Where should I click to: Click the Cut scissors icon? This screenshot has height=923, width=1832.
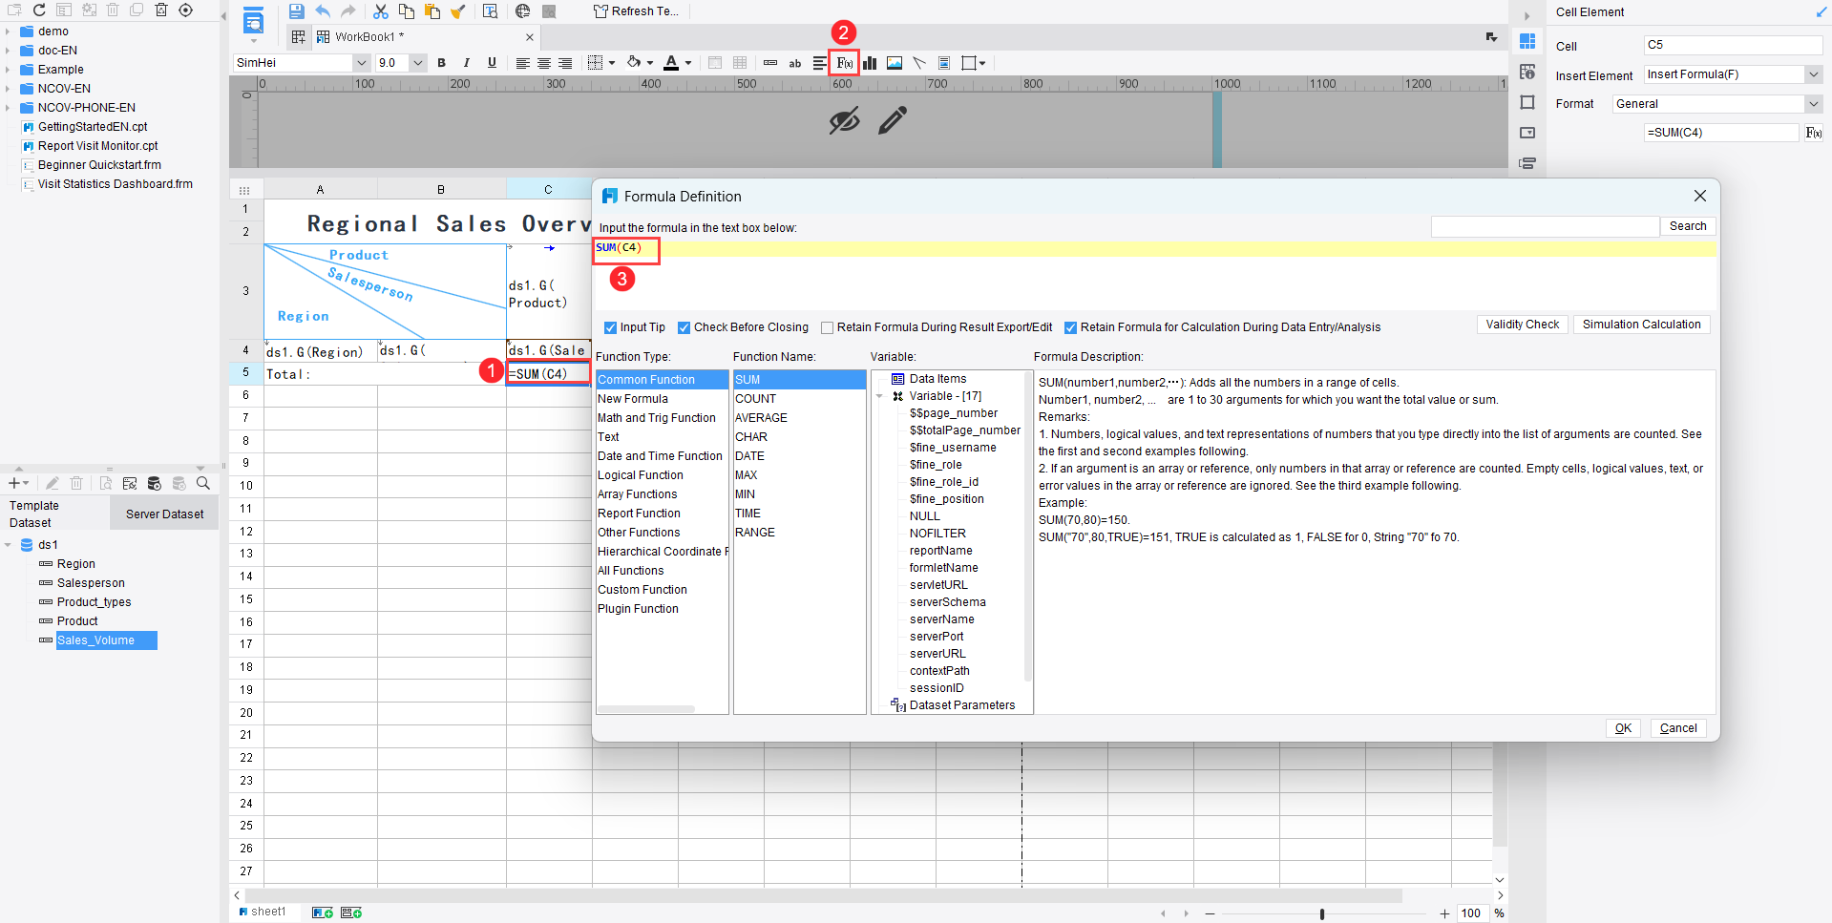click(x=380, y=11)
